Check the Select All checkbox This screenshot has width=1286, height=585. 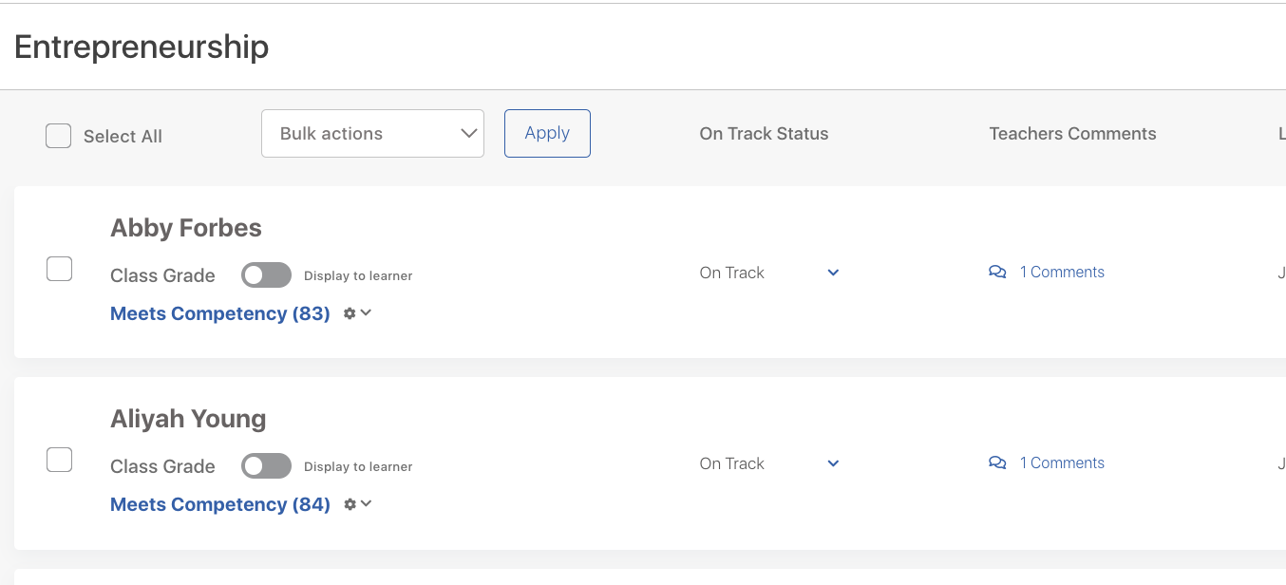(x=59, y=136)
